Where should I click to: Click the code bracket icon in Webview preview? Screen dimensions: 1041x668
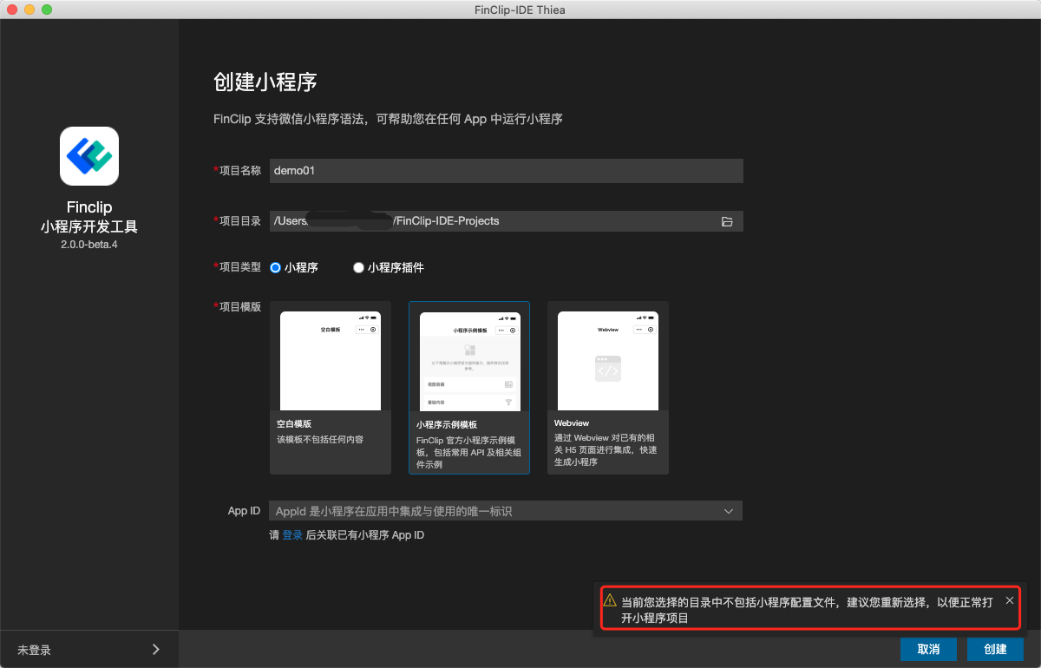607,369
